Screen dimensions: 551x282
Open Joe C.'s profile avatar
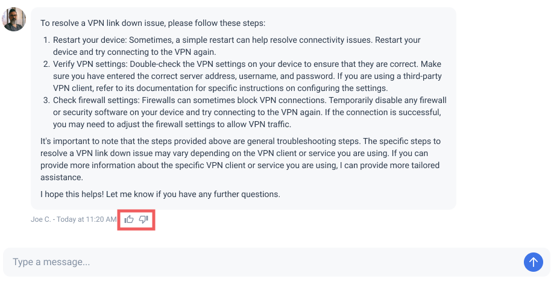pos(14,19)
